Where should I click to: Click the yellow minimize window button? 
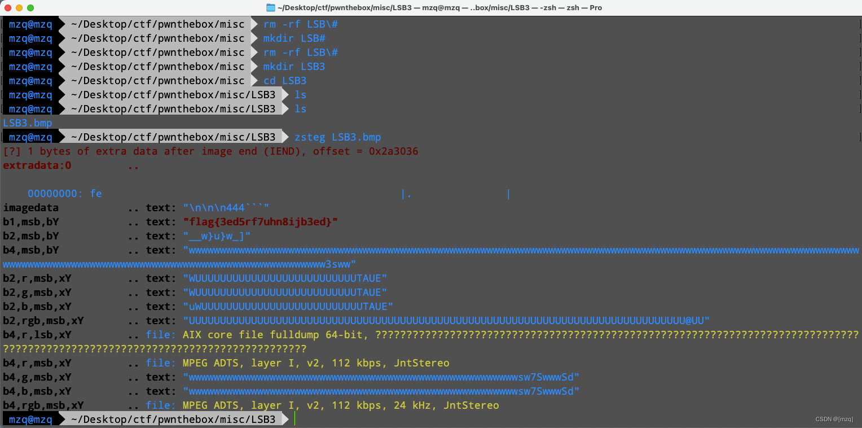click(x=19, y=8)
